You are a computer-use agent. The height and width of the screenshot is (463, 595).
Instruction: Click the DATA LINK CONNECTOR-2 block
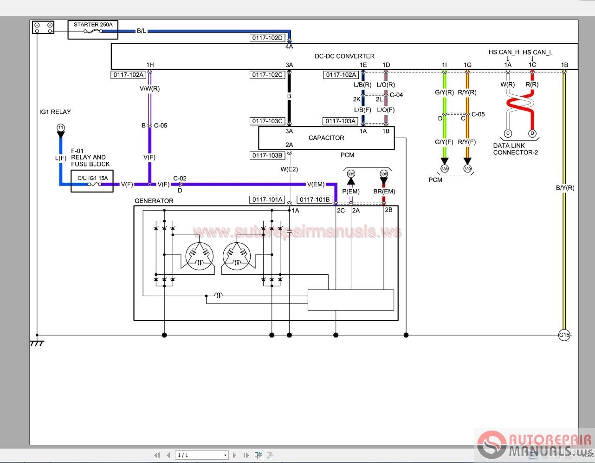click(515, 149)
